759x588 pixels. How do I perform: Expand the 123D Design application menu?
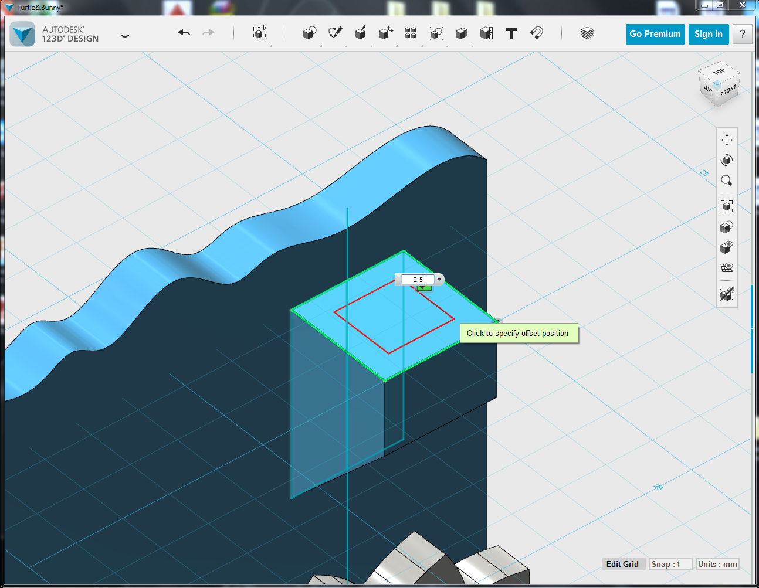[x=124, y=36]
